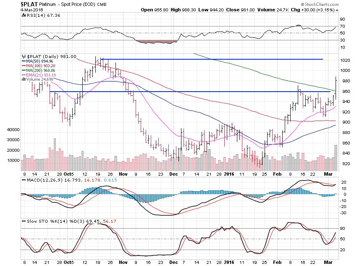Click the green MA(200) legend line marker
This screenshot has width=357, height=266.
point(24,70)
